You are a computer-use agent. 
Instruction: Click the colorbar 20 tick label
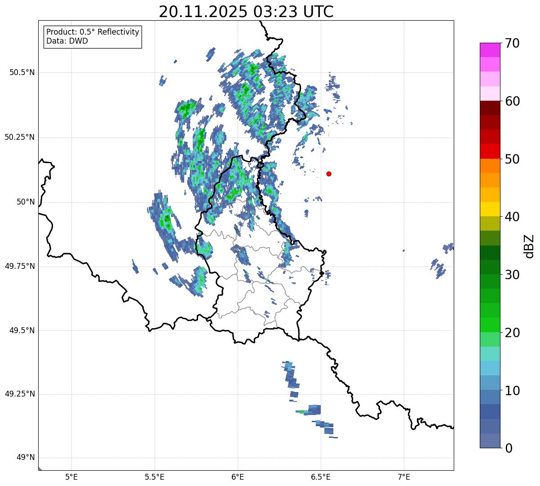pyautogui.click(x=512, y=333)
